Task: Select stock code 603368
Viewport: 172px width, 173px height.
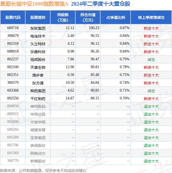Action: (13, 91)
